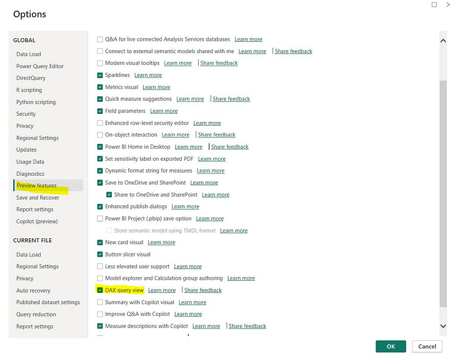Enable Modern visual tooltips checkbox
The image size is (450, 361).
[100, 63]
